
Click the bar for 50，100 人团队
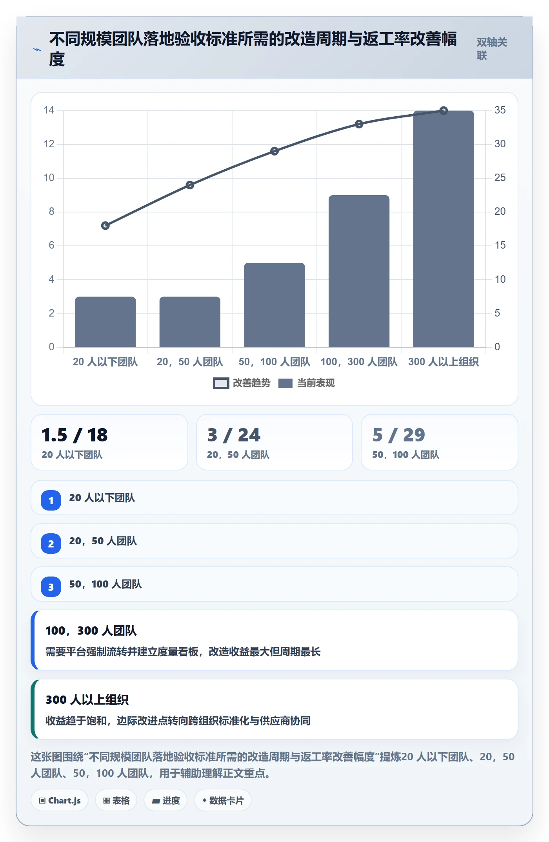pyautogui.click(x=274, y=305)
